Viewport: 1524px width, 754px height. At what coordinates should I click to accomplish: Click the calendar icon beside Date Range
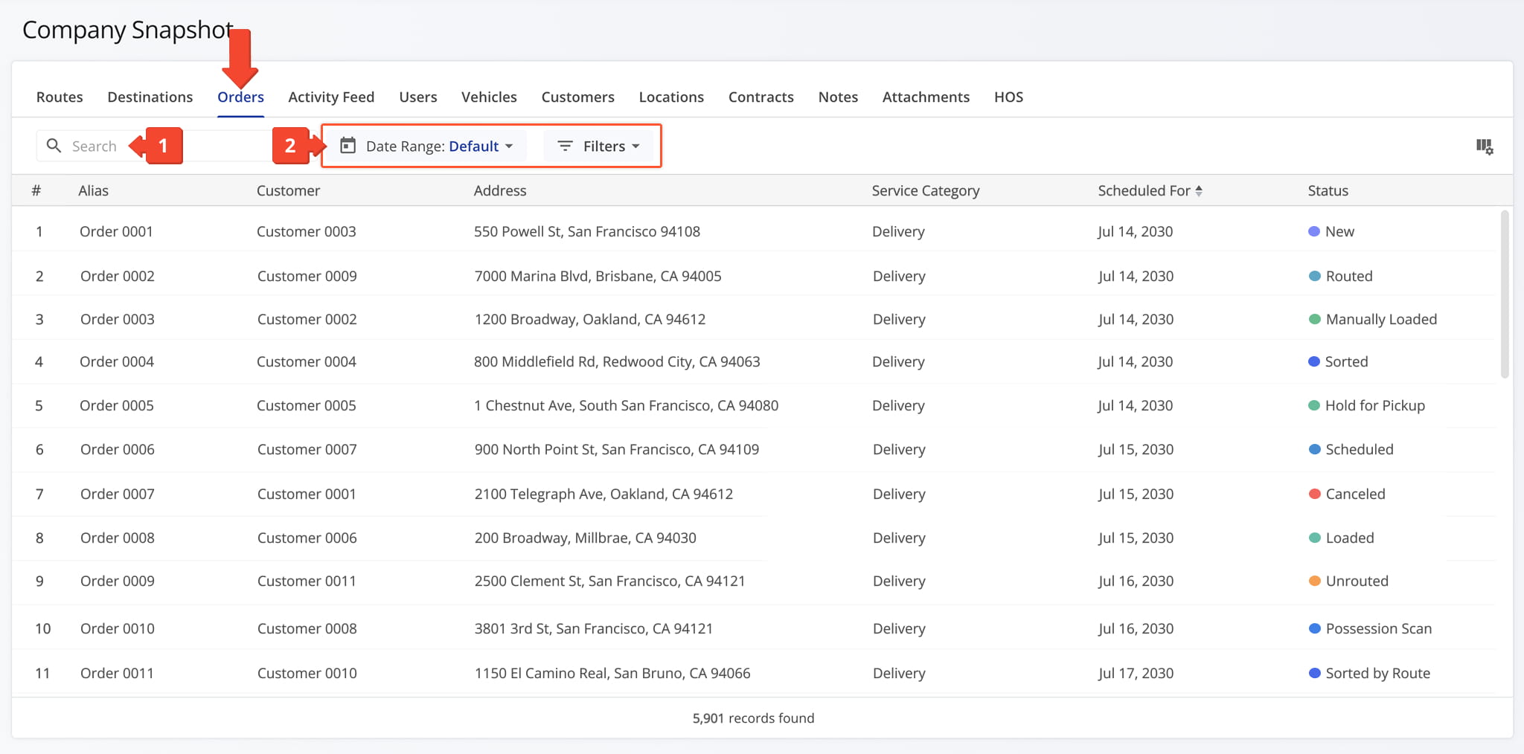click(x=348, y=145)
